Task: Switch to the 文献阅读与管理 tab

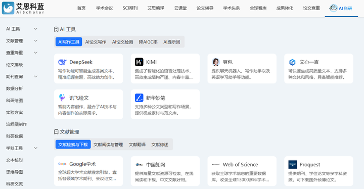Action: pyautogui.click(x=108, y=145)
